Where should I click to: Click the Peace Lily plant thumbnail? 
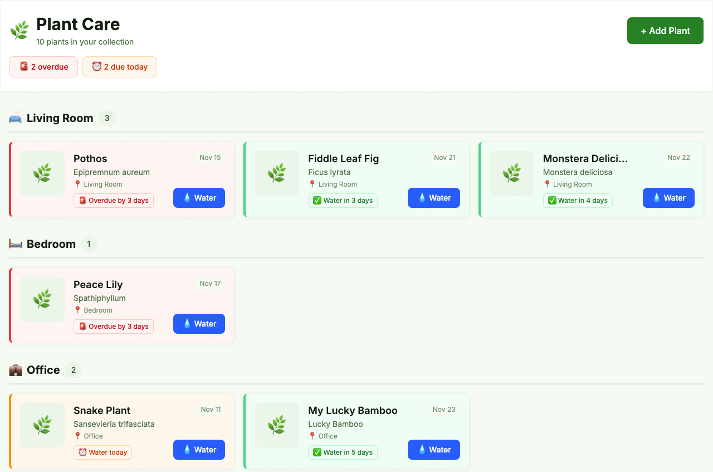[42, 299]
